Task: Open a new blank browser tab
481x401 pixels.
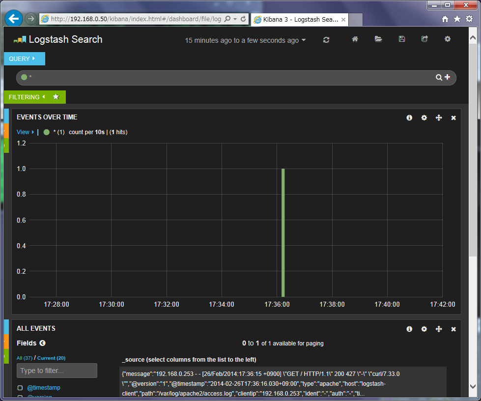Action: point(356,20)
